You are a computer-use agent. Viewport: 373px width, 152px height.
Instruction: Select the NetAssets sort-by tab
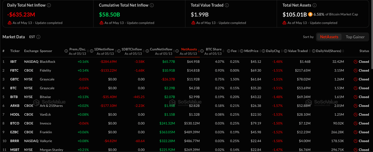(x=329, y=37)
